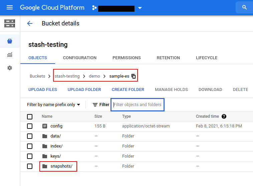Open the storage browser bucket icon

10,41
